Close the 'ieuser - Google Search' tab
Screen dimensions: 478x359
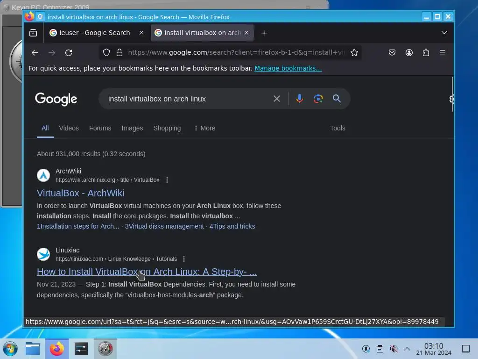pyautogui.click(x=141, y=33)
